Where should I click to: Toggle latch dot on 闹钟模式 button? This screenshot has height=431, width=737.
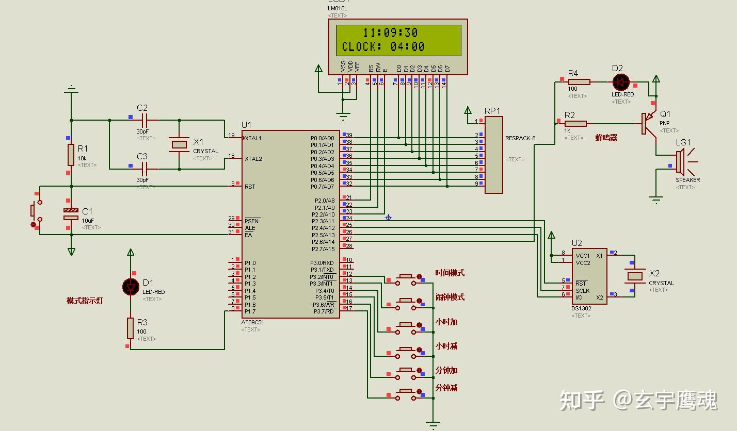[419, 301]
